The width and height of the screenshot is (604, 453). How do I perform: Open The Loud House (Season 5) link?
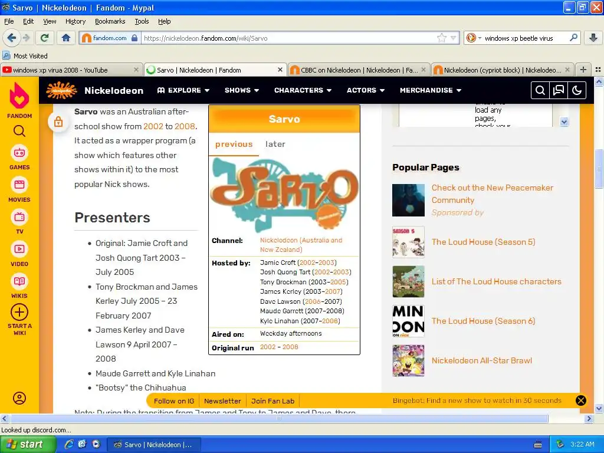pyautogui.click(x=483, y=242)
